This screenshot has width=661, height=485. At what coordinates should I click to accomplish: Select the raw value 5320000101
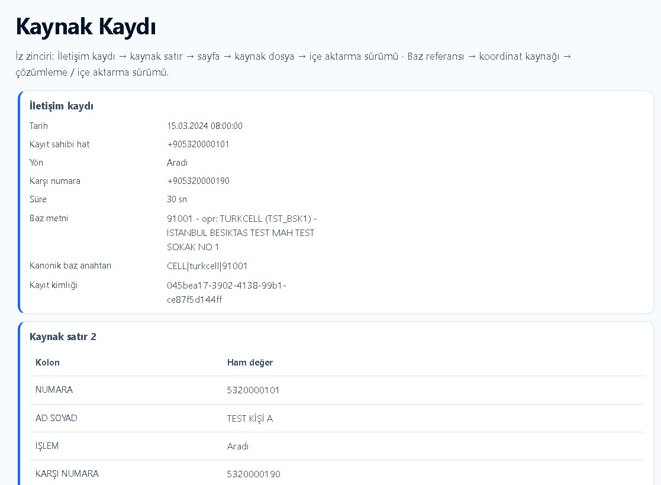[x=253, y=390]
